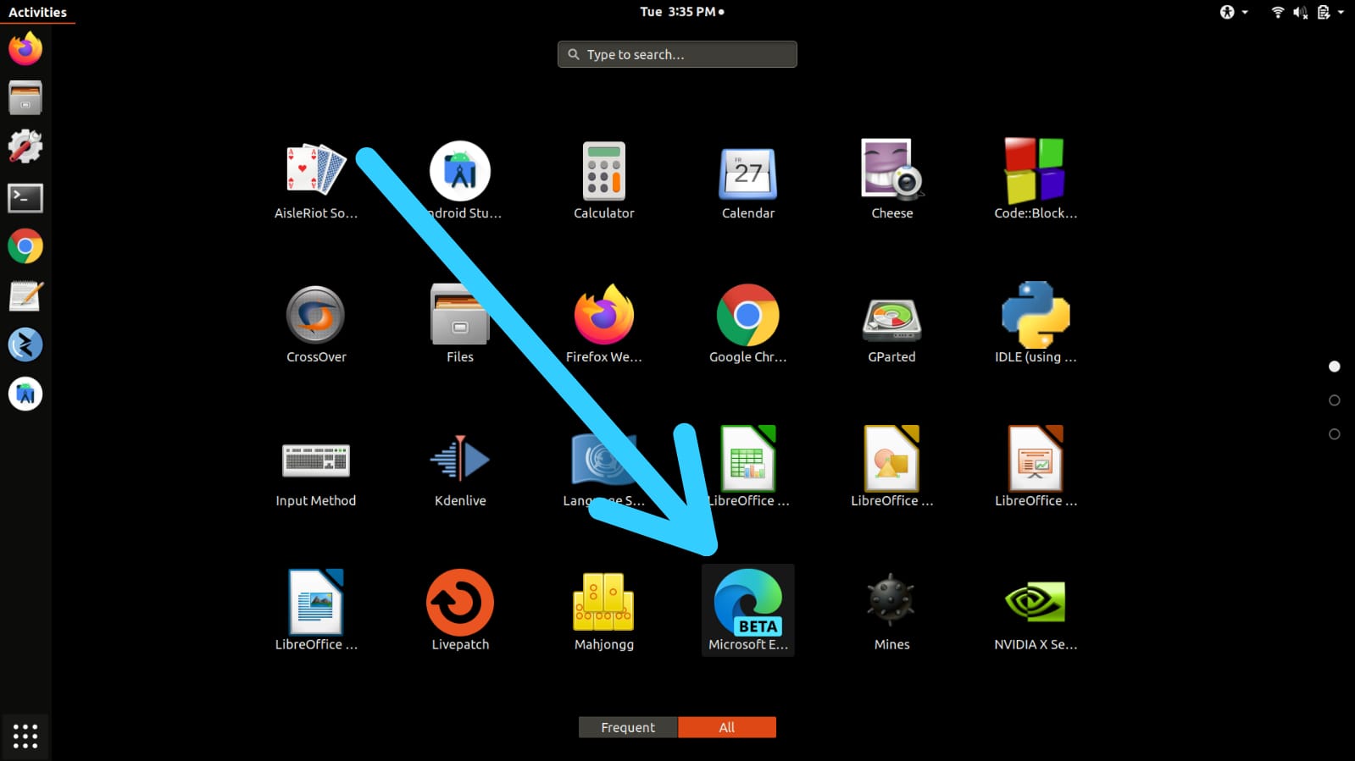Open Terminal from the dock
Screen dimensions: 1355x761
[25, 197]
